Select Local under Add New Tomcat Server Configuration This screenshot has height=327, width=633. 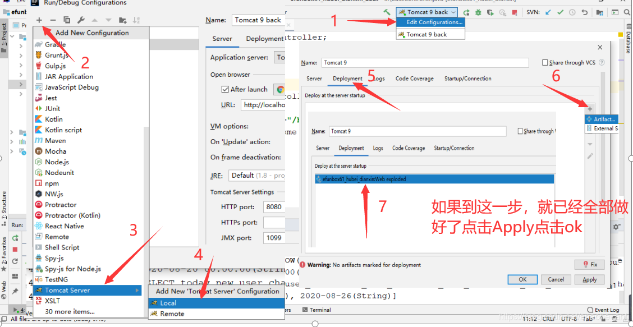[x=217, y=303]
